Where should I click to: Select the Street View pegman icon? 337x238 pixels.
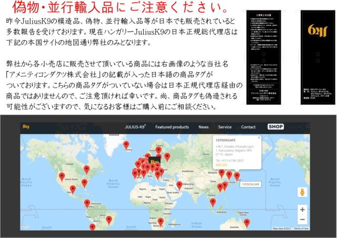point(302,192)
